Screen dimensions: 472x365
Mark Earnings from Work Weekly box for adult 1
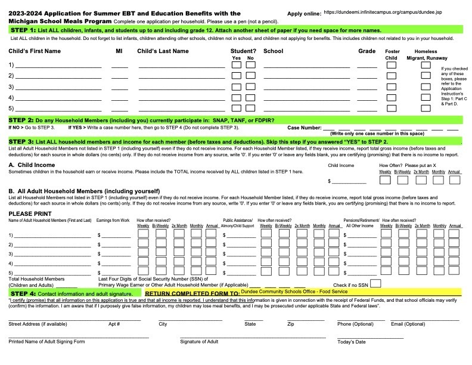click(x=143, y=233)
